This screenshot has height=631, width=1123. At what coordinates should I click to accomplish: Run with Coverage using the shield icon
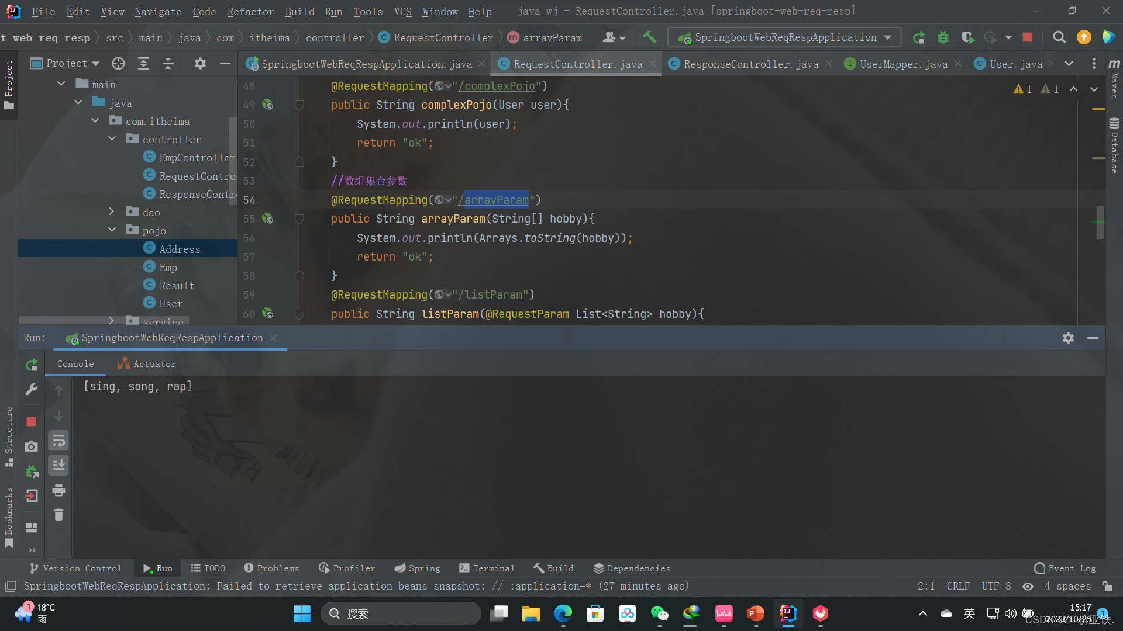click(967, 37)
